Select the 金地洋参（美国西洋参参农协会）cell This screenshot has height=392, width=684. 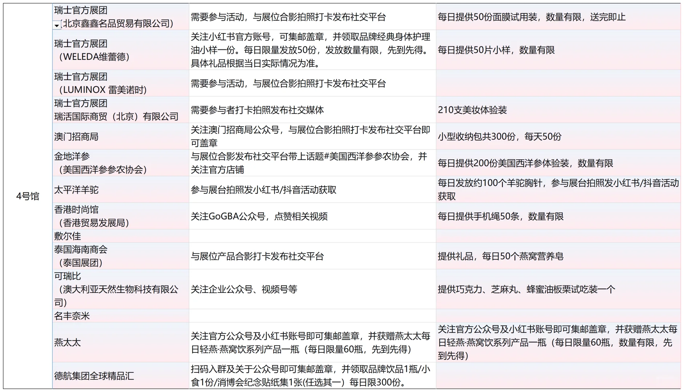point(121,163)
